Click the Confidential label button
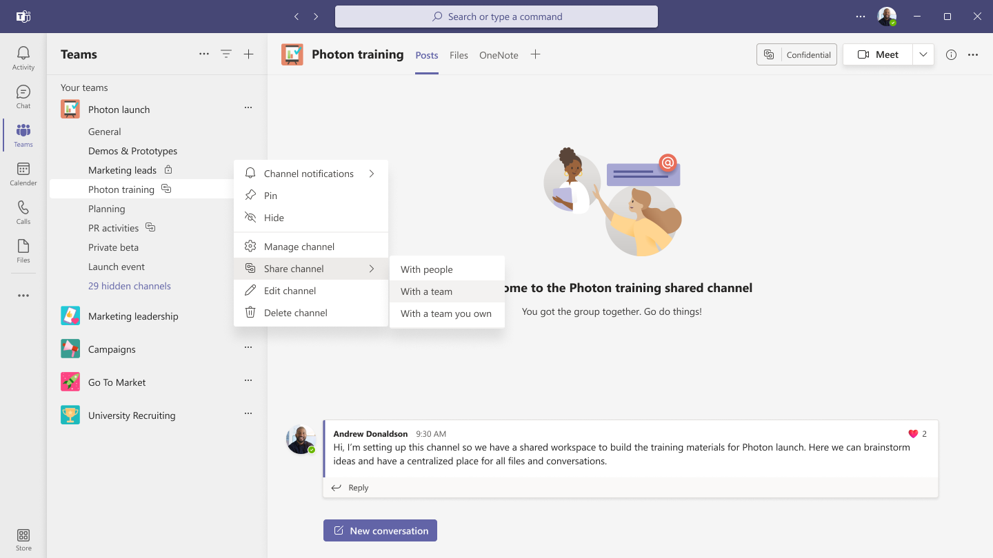 pyautogui.click(x=797, y=55)
